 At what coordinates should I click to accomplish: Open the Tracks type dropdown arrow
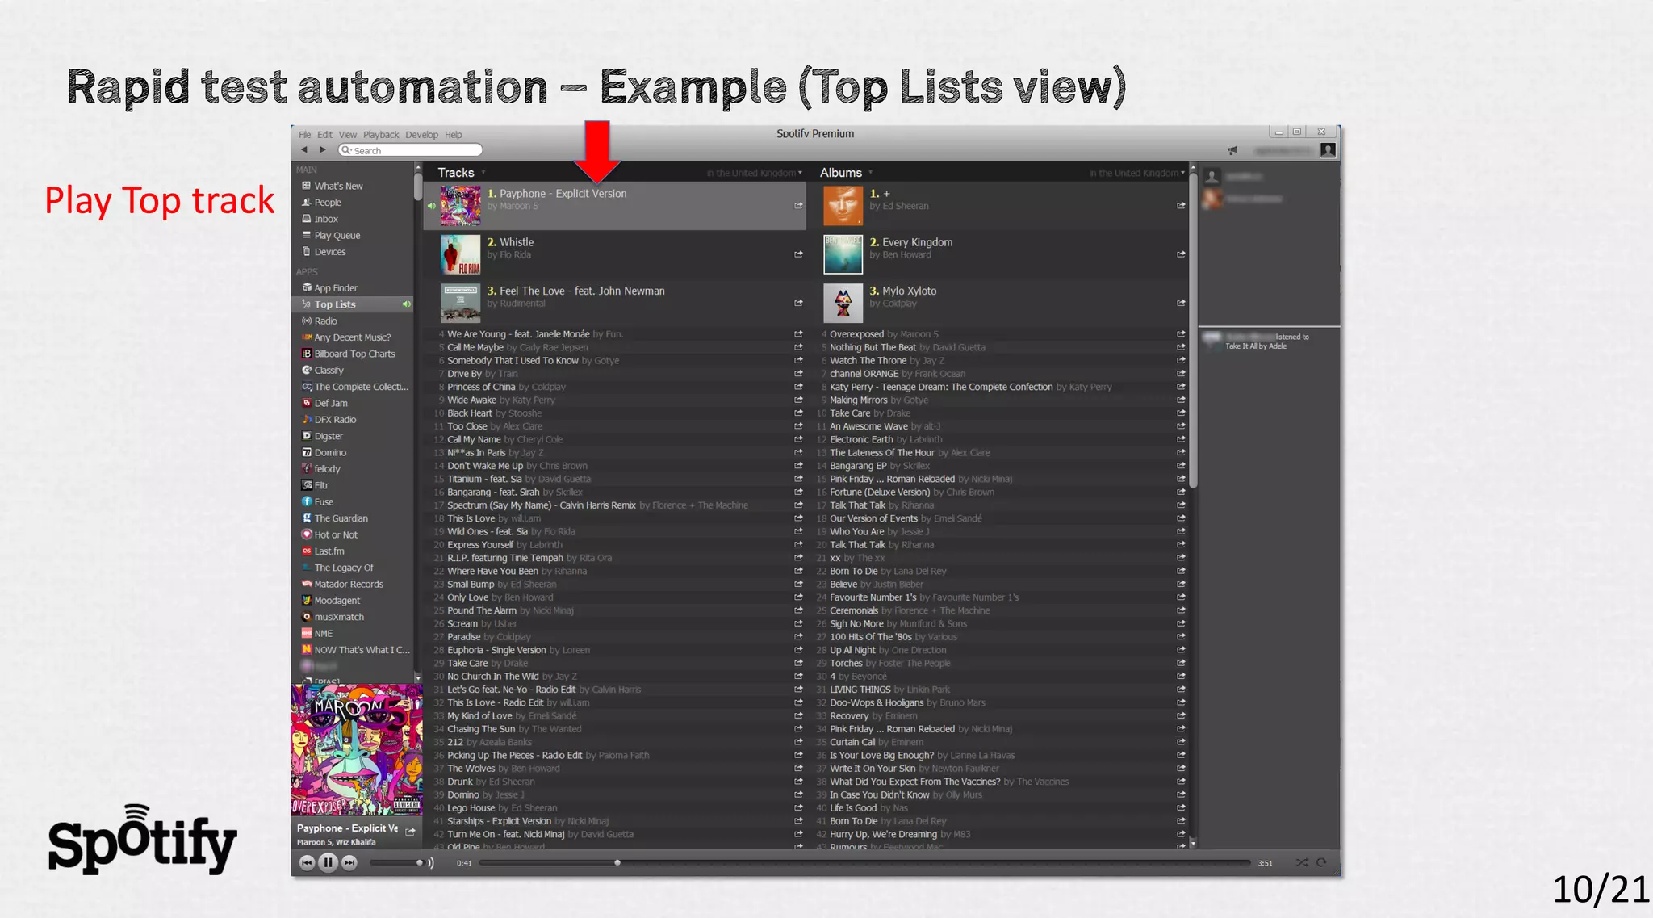point(483,173)
